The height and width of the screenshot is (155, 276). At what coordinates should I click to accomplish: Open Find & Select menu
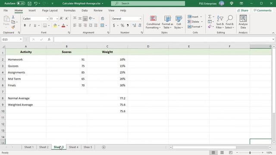tap(229, 22)
